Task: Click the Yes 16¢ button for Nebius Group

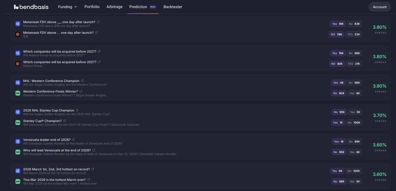Action: [338, 53]
